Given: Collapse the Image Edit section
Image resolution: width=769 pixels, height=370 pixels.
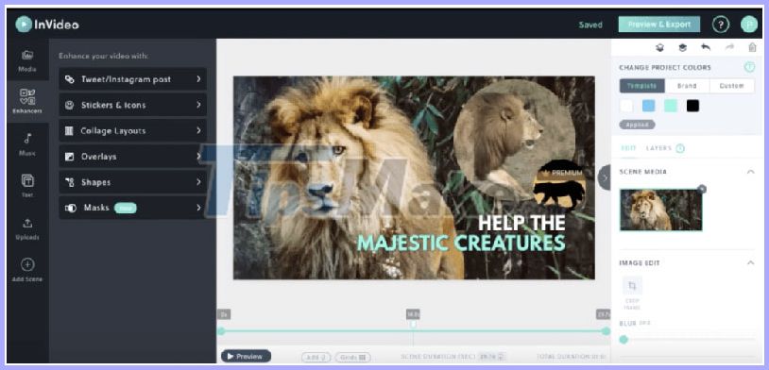Looking at the screenshot, I should point(750,263).
